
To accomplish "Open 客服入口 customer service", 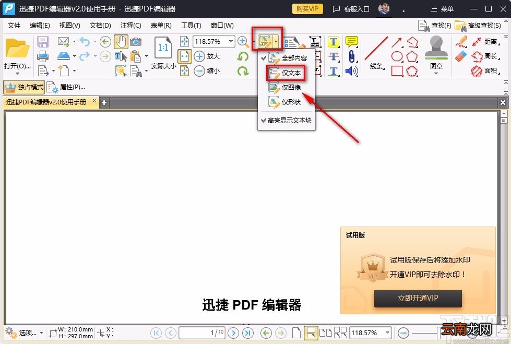I will pyautogui.click(x=351, y=9).
